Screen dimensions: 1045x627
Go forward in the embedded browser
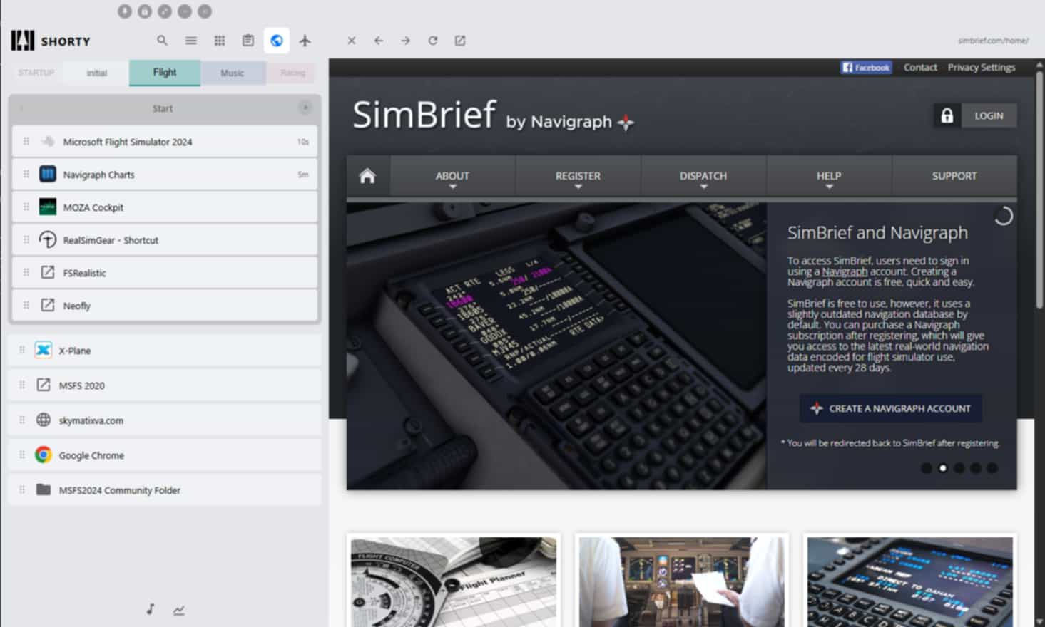pyautogui.click(x=406, y=41)
